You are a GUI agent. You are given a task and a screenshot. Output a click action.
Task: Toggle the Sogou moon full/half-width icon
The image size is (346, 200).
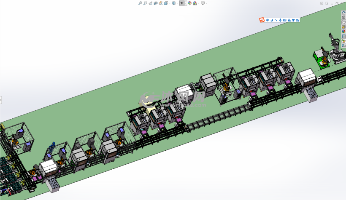[272, 20]
